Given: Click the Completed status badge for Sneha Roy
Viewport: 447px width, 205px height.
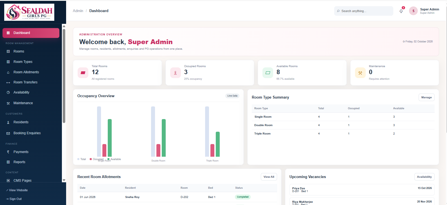Looking at the screenshot, I should (243, 197).
